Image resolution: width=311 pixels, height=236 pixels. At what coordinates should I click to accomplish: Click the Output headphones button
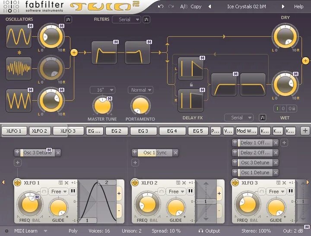click(x=209, y=231)
